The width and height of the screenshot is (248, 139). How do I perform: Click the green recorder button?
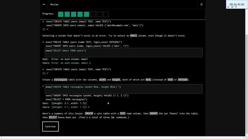point(232,7)
